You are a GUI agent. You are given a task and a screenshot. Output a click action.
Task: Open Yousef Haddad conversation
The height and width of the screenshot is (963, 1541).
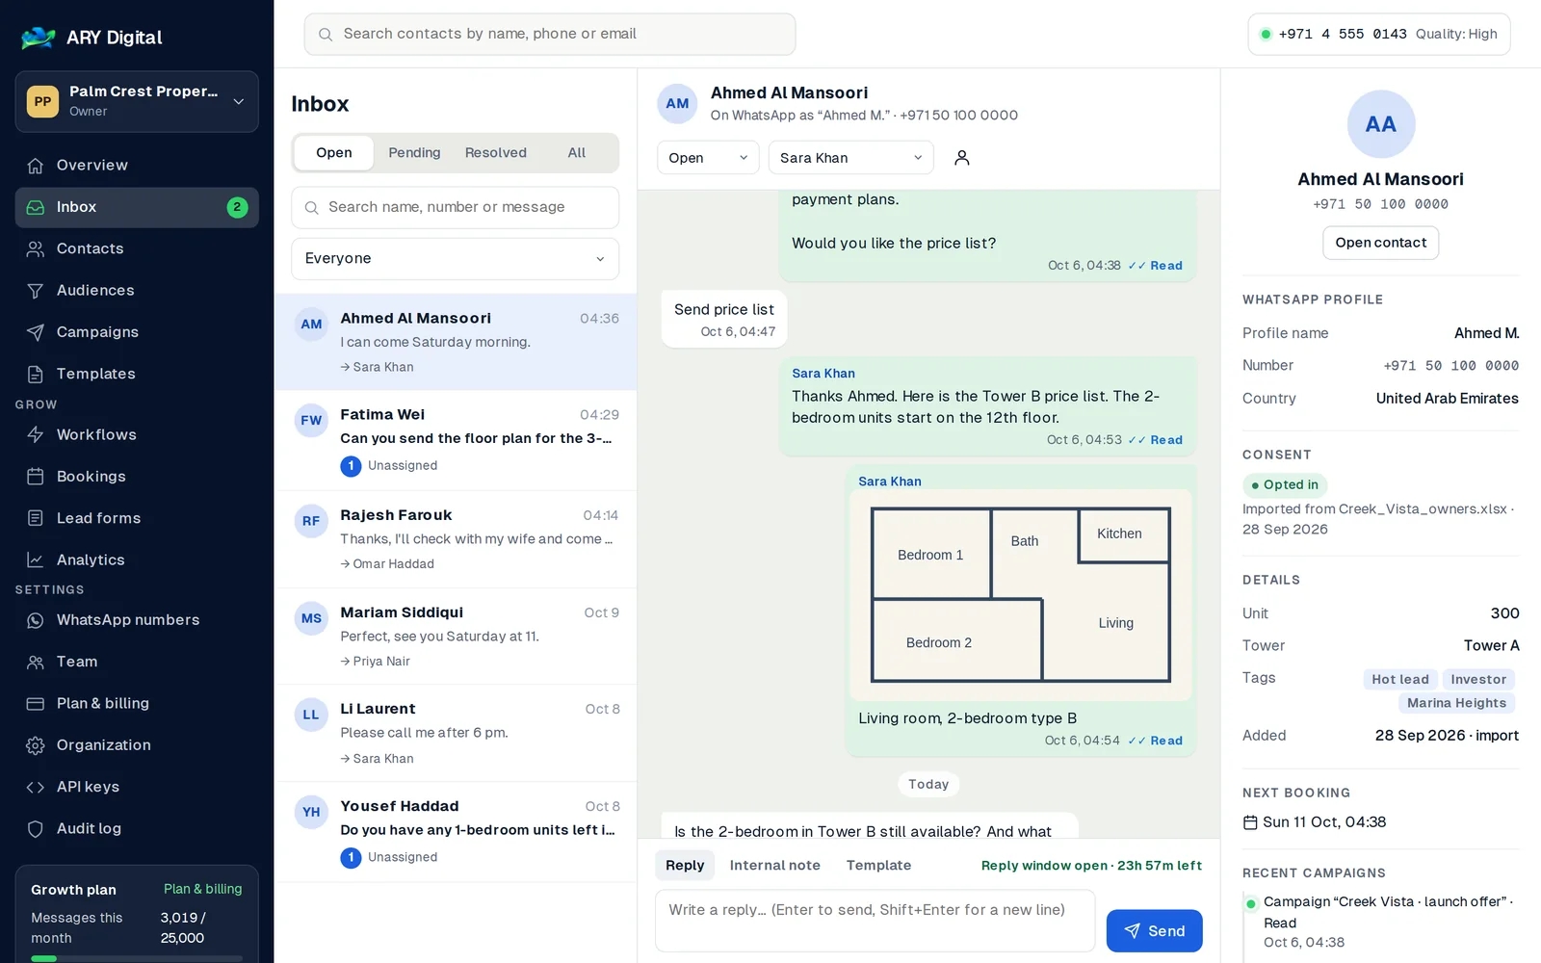pos(456,832)
